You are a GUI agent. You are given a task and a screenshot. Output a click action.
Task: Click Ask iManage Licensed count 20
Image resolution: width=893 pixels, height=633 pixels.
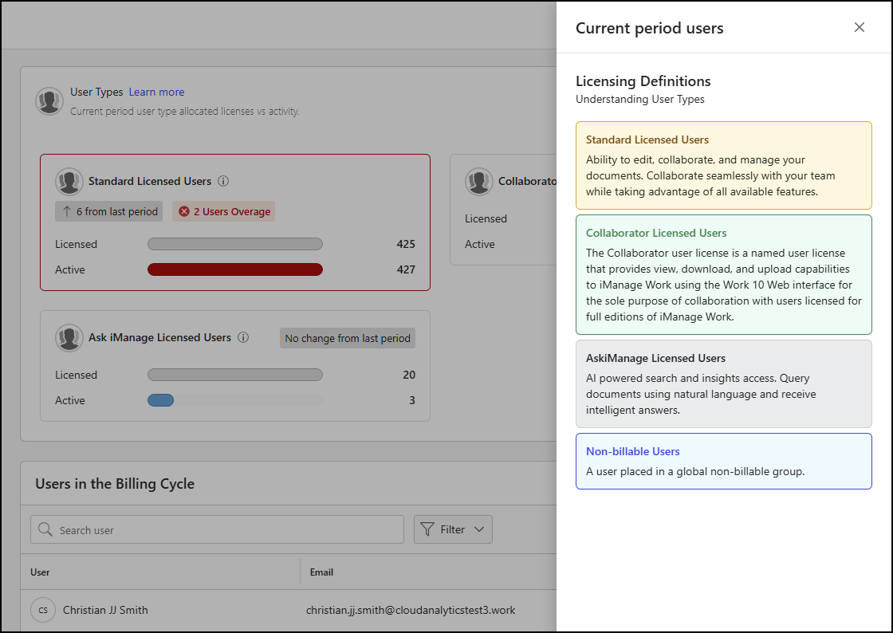pyautogui.click(x=409, y=375)
